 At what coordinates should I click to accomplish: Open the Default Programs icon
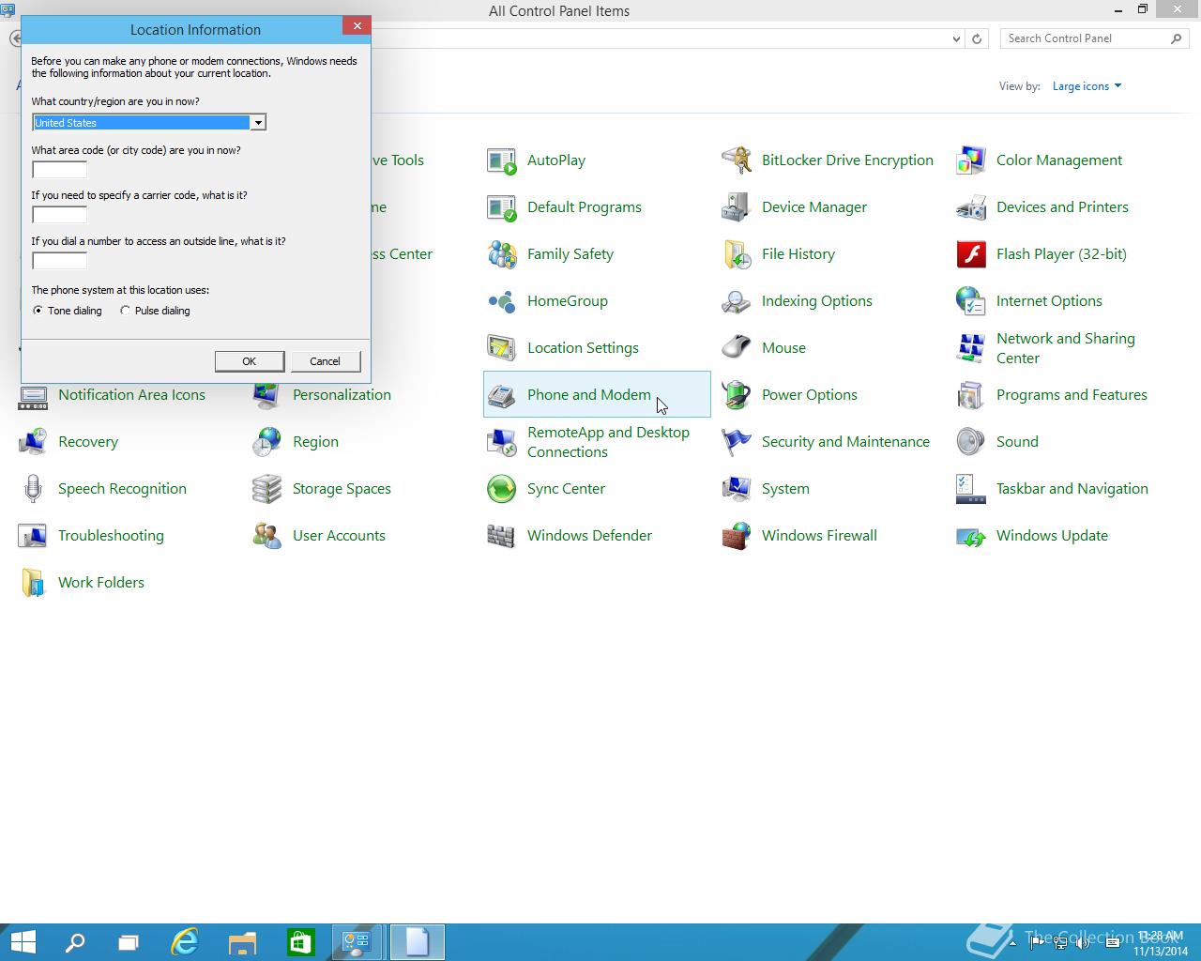point(502,207)
